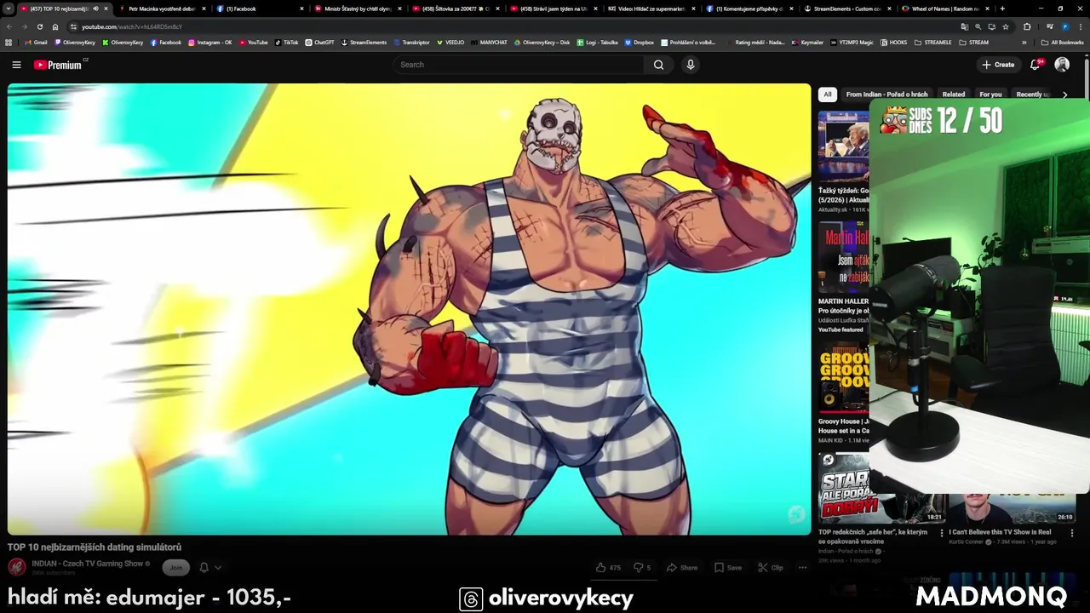Start voice search with microphone icon
The width and height of the screenshot is (1090, 613).
click(x=691, y=65)
